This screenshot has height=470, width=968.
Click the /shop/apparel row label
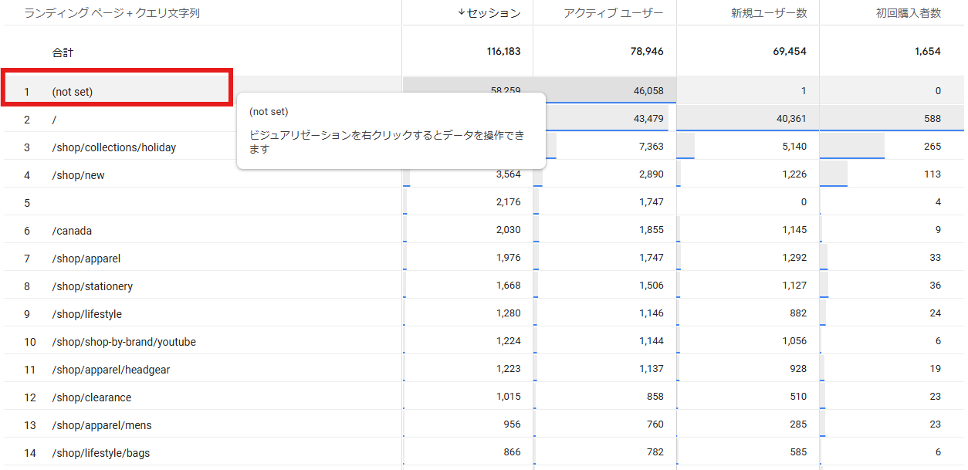(86, 259)
